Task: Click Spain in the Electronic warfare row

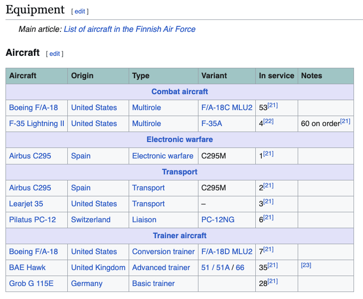Action: (x=81, y=156)
